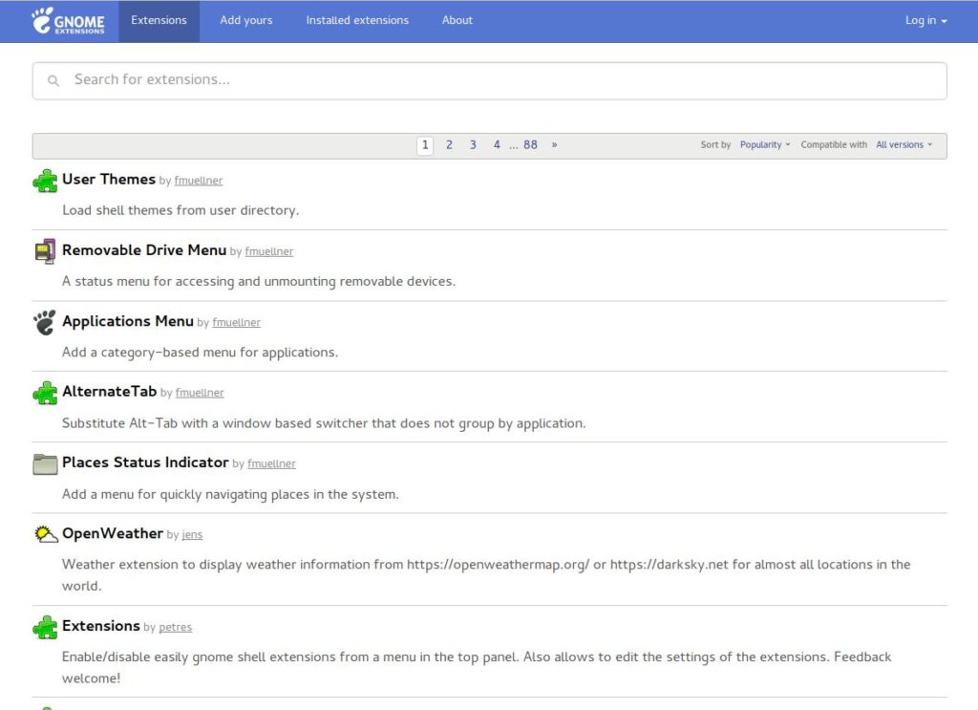This screenshot has width=978, height=710.
Task: Click the OpenWeather sun-cloud icon
Action: coord(46,534)
